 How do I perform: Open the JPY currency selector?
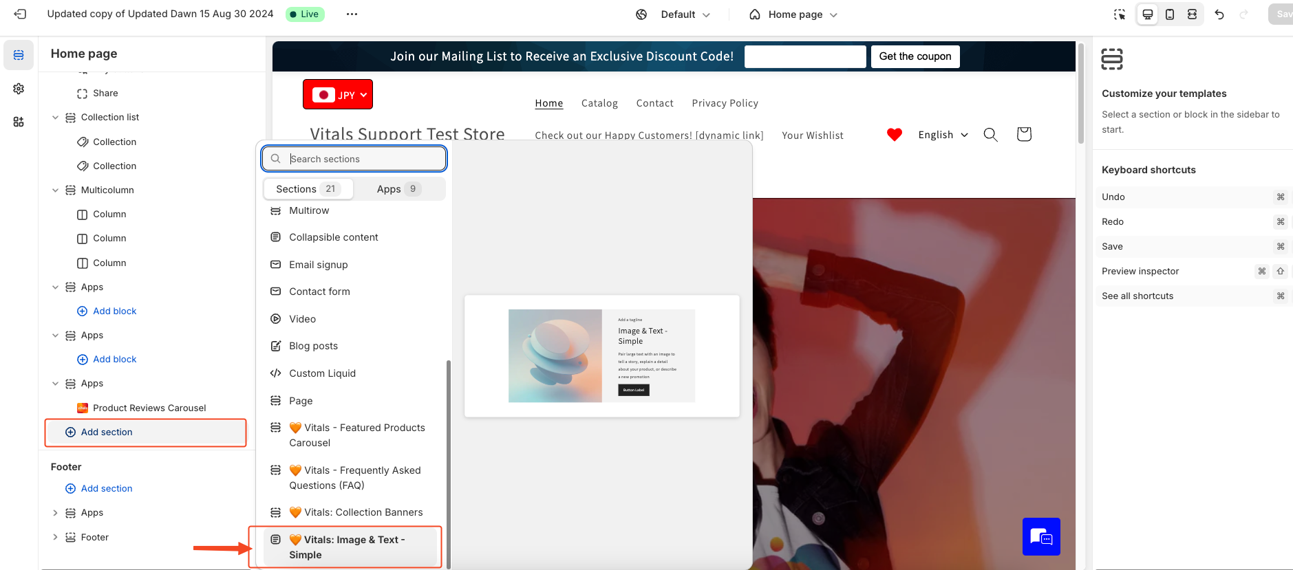[x=338, y=94]
